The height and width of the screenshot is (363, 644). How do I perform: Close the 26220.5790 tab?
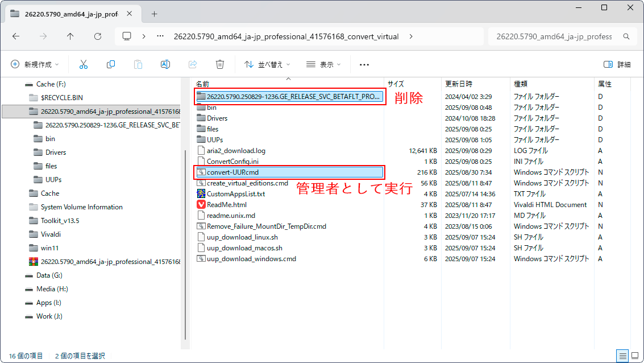(x=130, y=14)
